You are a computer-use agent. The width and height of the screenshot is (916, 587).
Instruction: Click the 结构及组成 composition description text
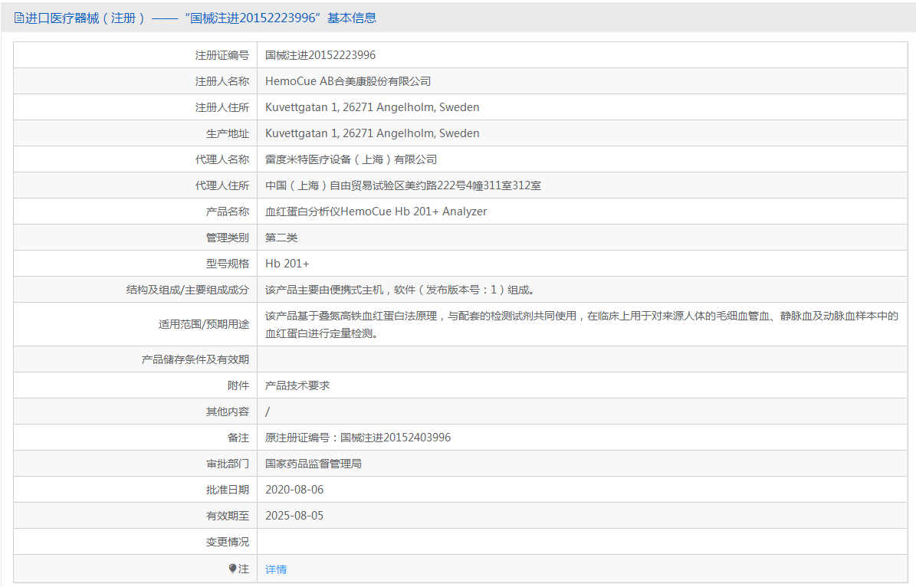point(399,290)
